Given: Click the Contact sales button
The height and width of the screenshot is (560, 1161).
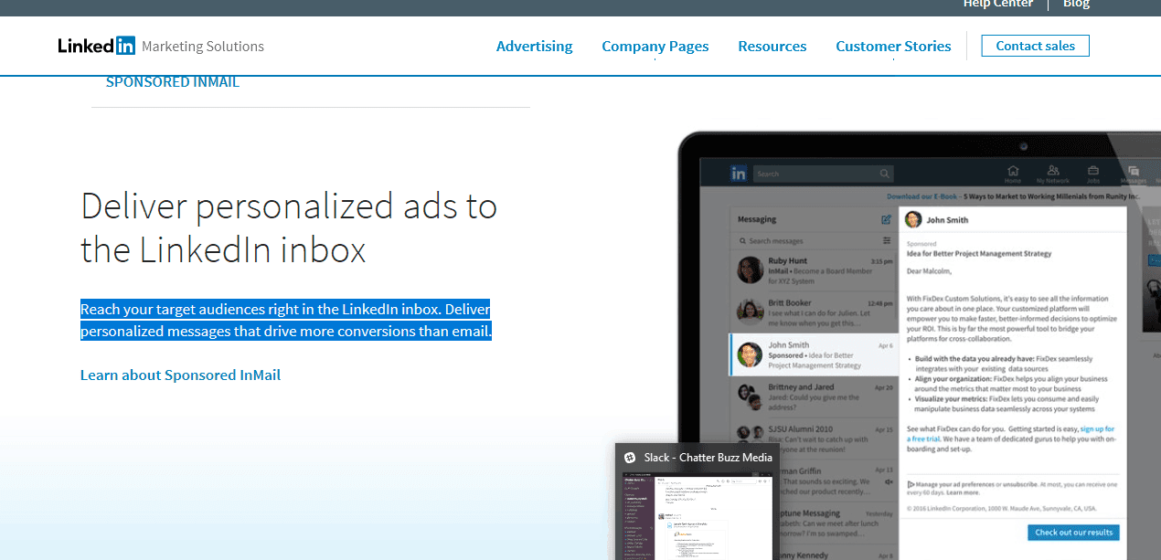Looking at the screenshot, I should tap(1035, 46).
